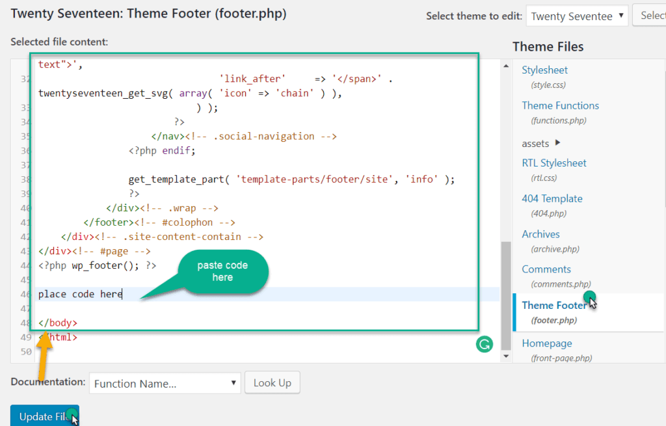This screenshot has height=426, width=666.
Task: Open the Stylesheet file link
Action: (544, 70)
